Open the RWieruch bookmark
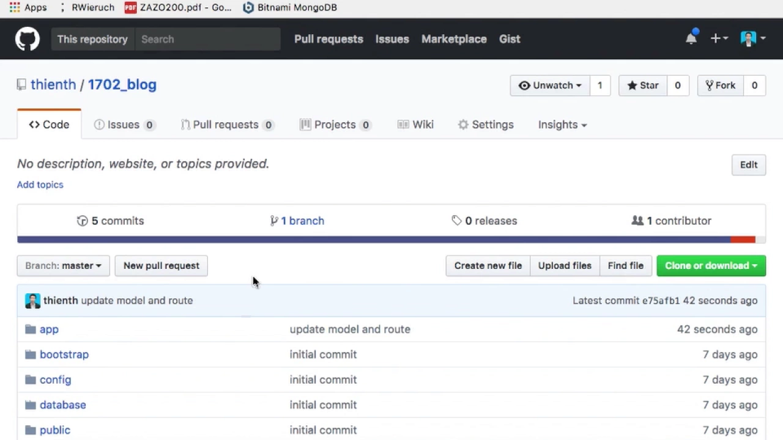The image size is (783, 440). [87, 7]
